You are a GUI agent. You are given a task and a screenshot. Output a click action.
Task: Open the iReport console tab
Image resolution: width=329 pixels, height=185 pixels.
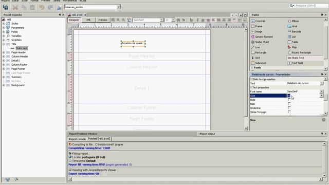77,139
